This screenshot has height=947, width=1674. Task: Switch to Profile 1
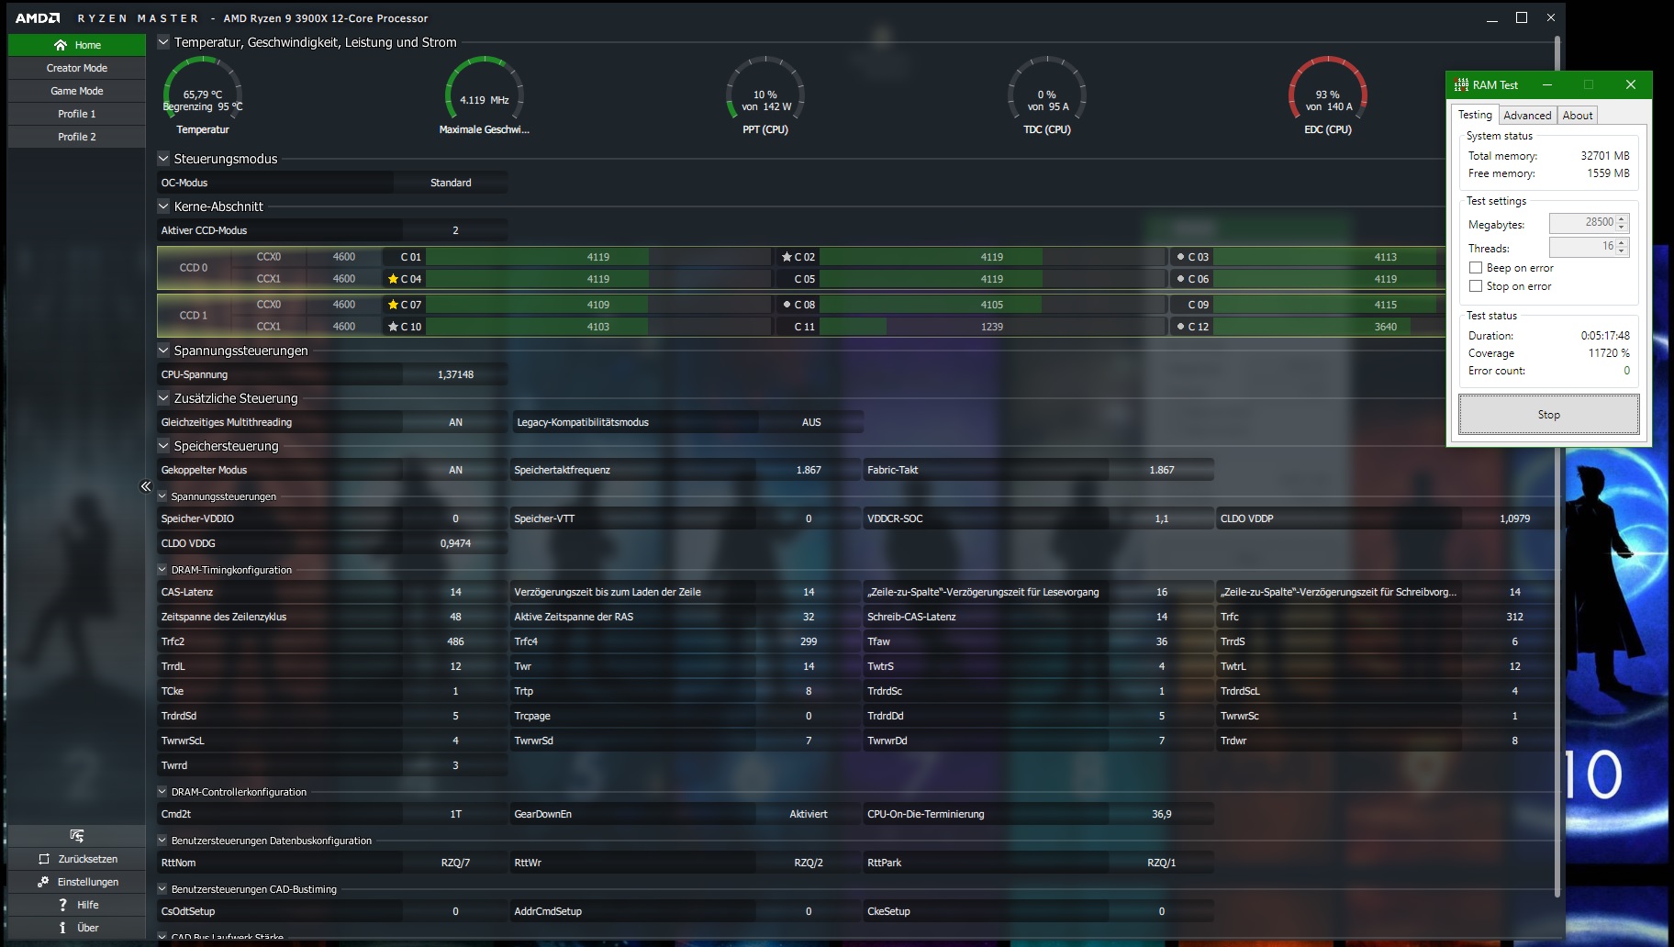77,114
